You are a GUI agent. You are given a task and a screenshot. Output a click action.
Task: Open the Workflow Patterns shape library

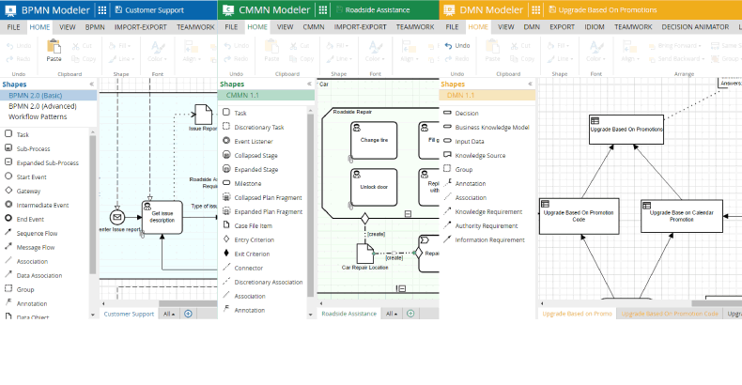click(38, 117)
